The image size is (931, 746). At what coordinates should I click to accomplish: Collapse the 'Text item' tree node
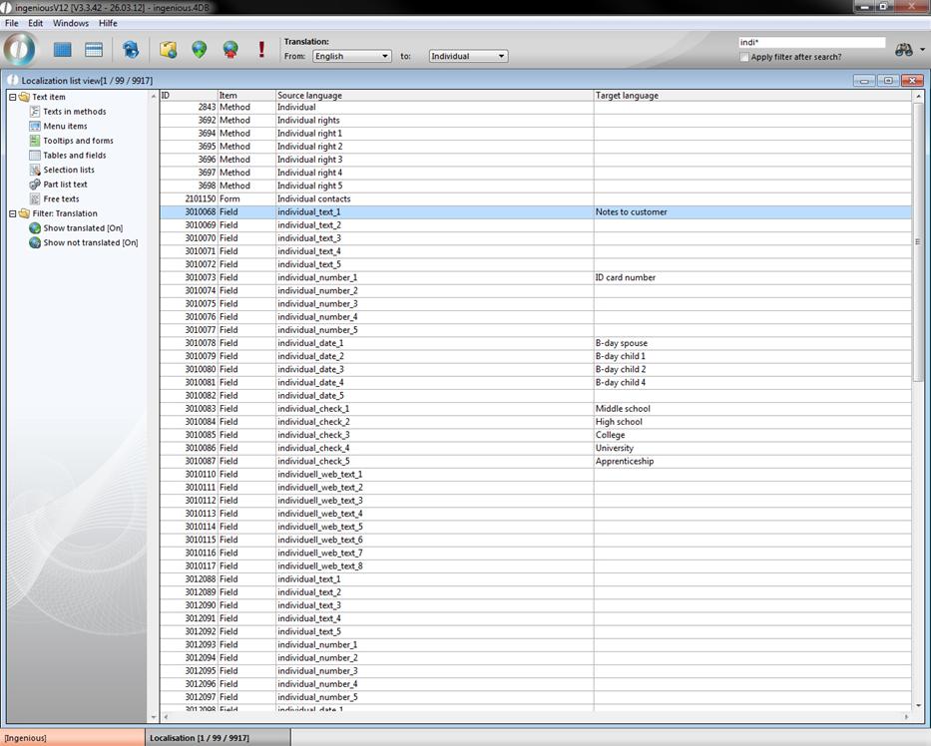coord(12,97)
